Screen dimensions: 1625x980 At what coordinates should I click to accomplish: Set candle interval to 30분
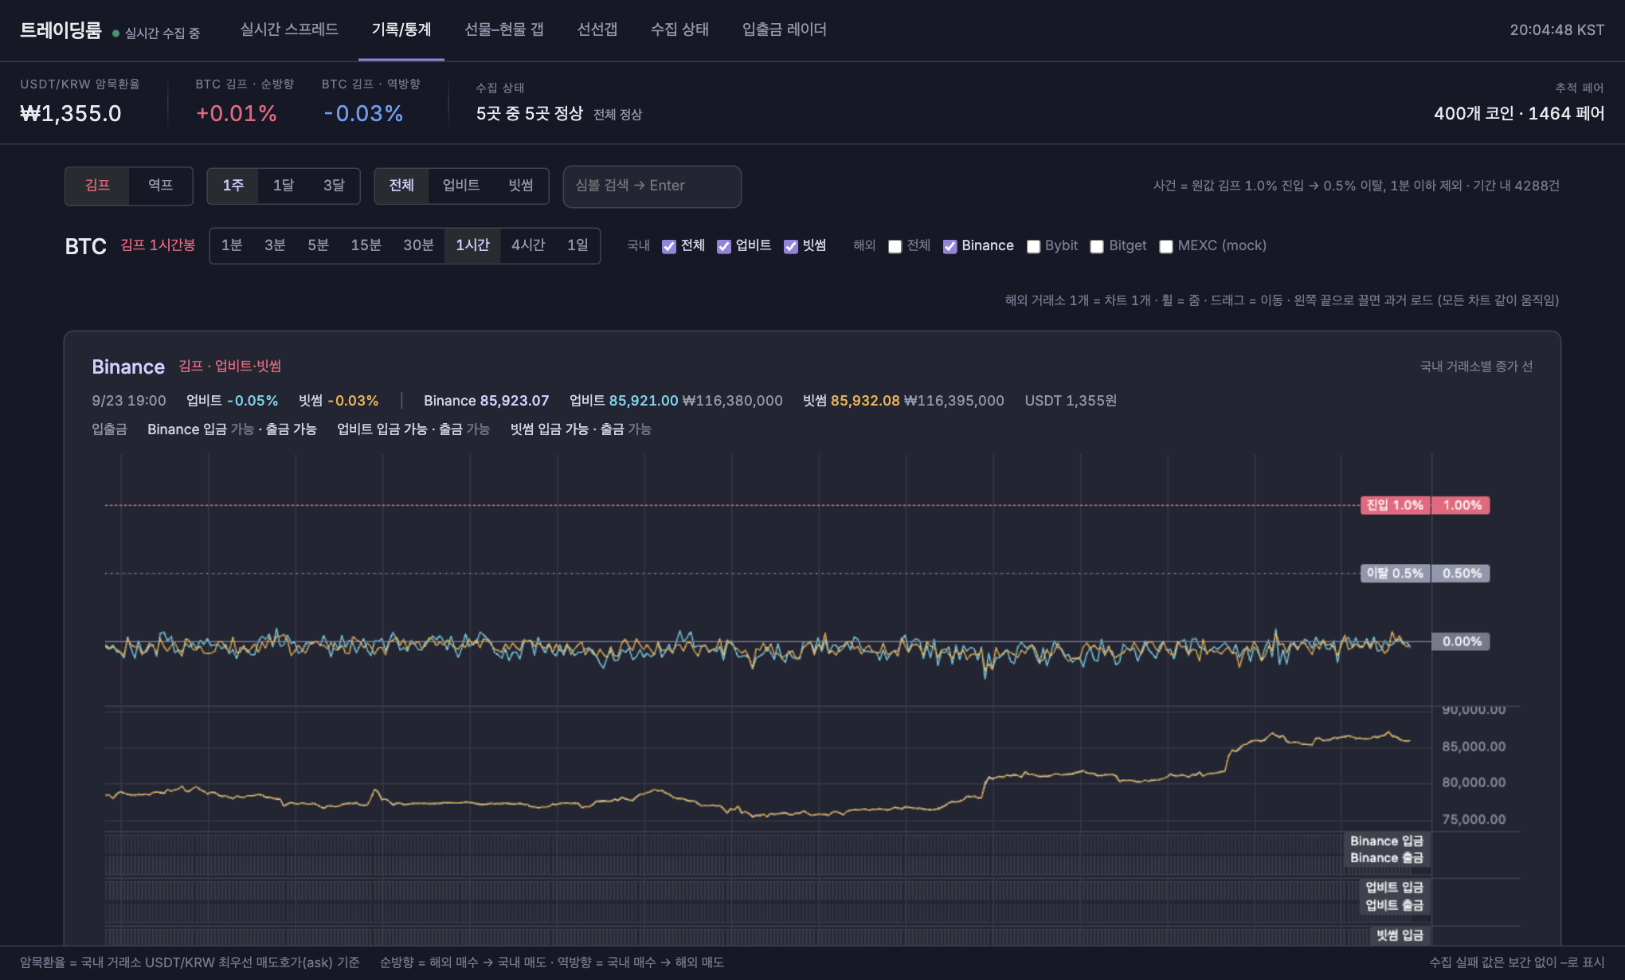tap(418, 245)
